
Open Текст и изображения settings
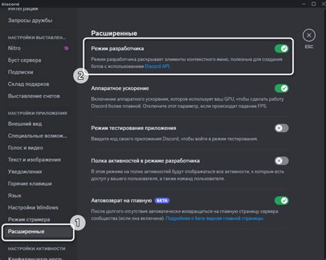(34, 160)
